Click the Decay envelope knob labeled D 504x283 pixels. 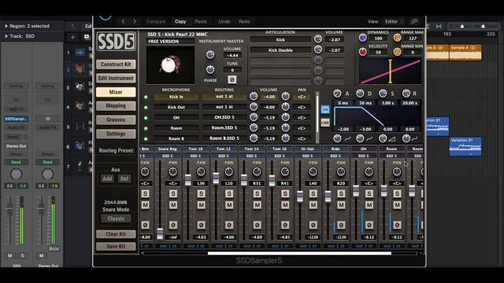click(x=360, y=94)
